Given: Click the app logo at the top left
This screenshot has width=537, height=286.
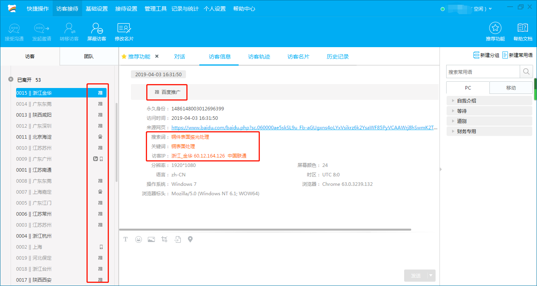Looking at the screenshot, I should pos(12,9).
